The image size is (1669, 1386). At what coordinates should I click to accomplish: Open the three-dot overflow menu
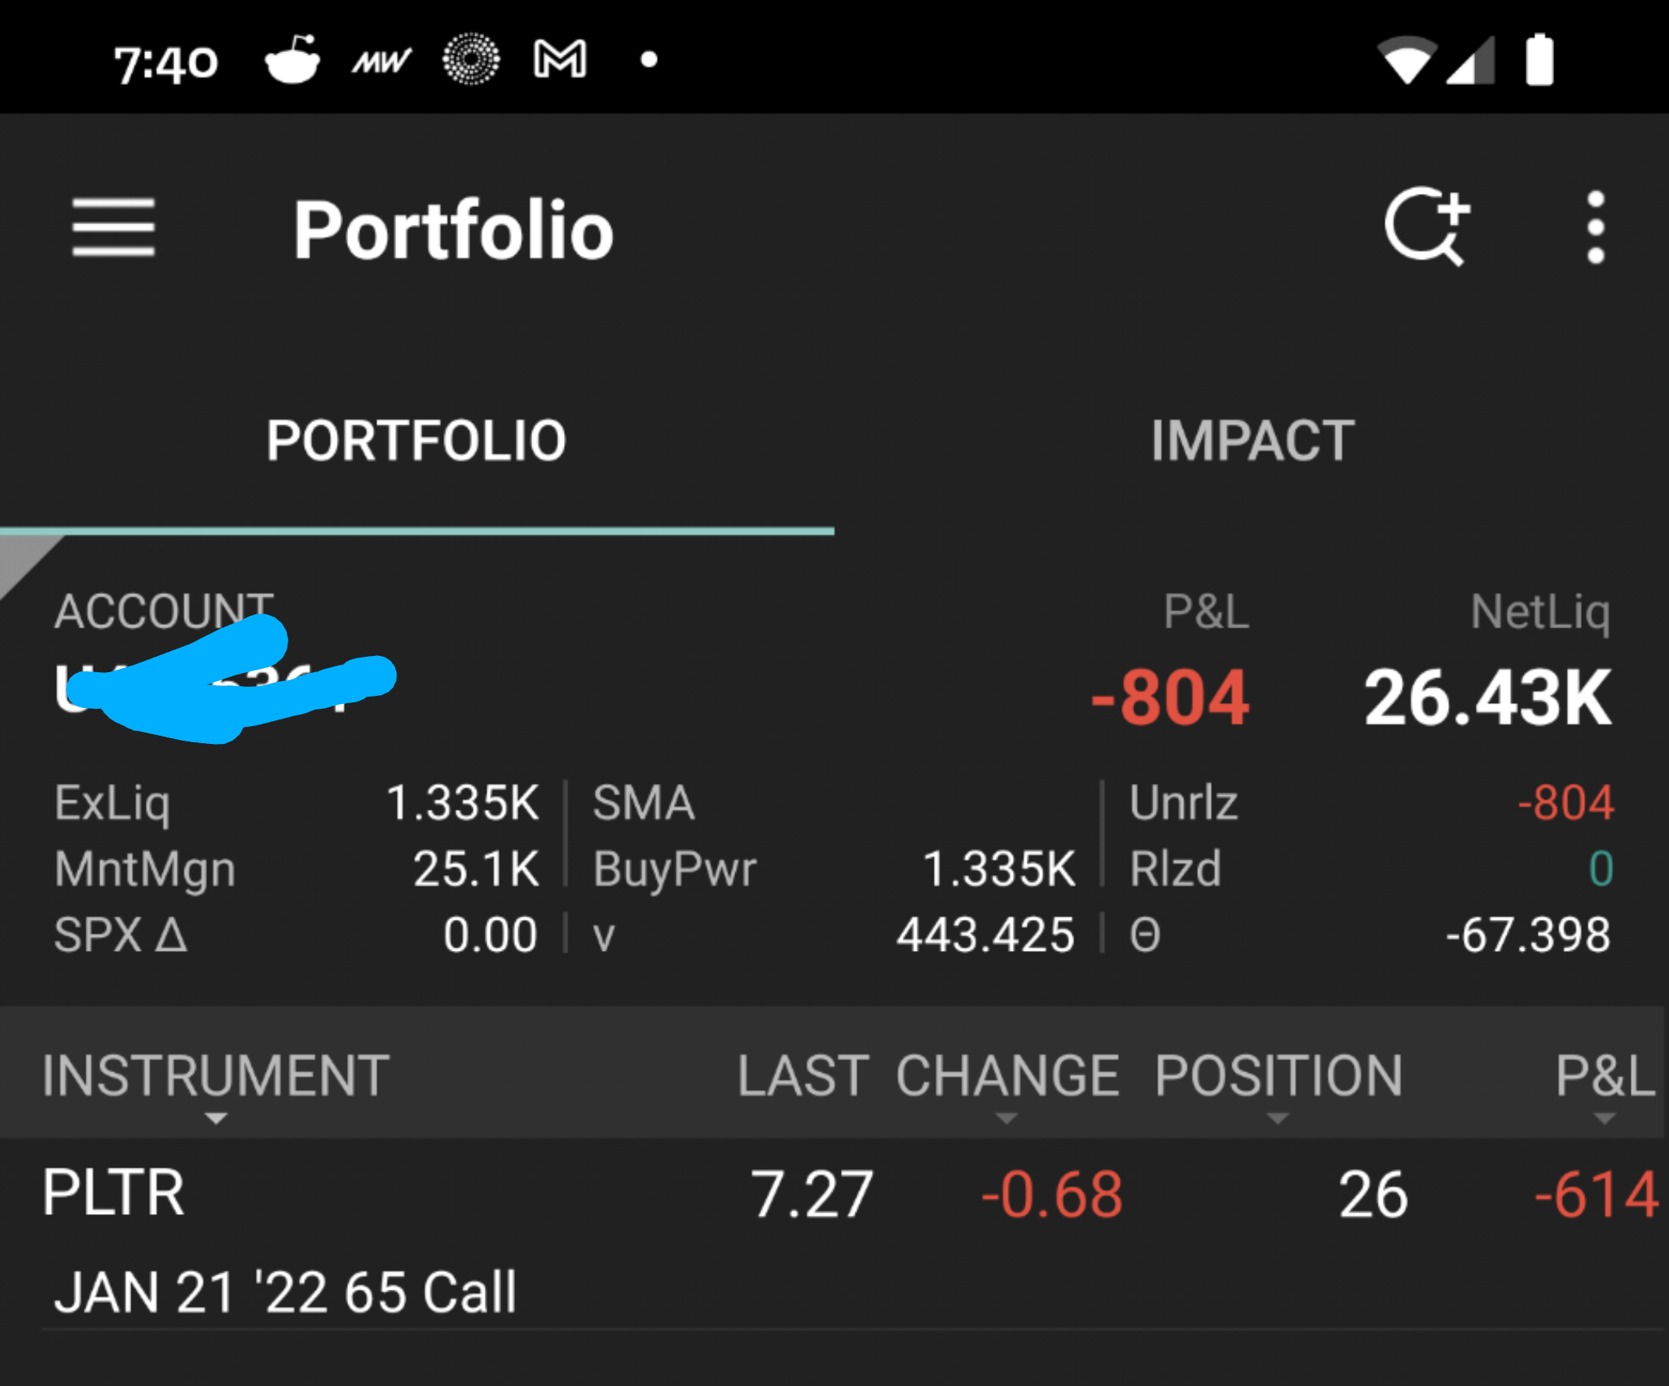click(x=1592, y=228)
